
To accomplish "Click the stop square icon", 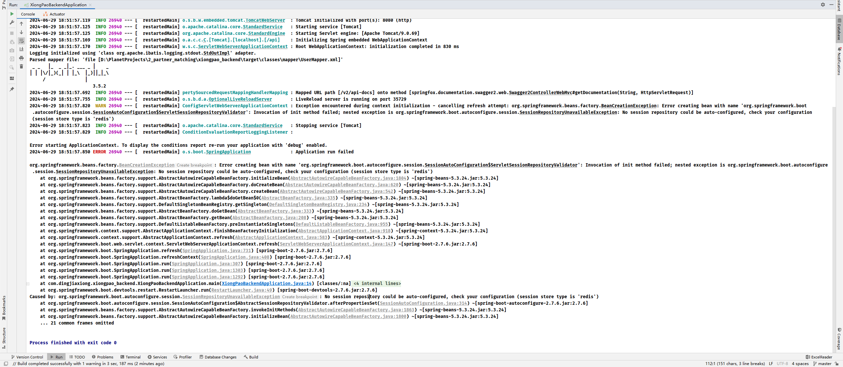I will (12, 33).
